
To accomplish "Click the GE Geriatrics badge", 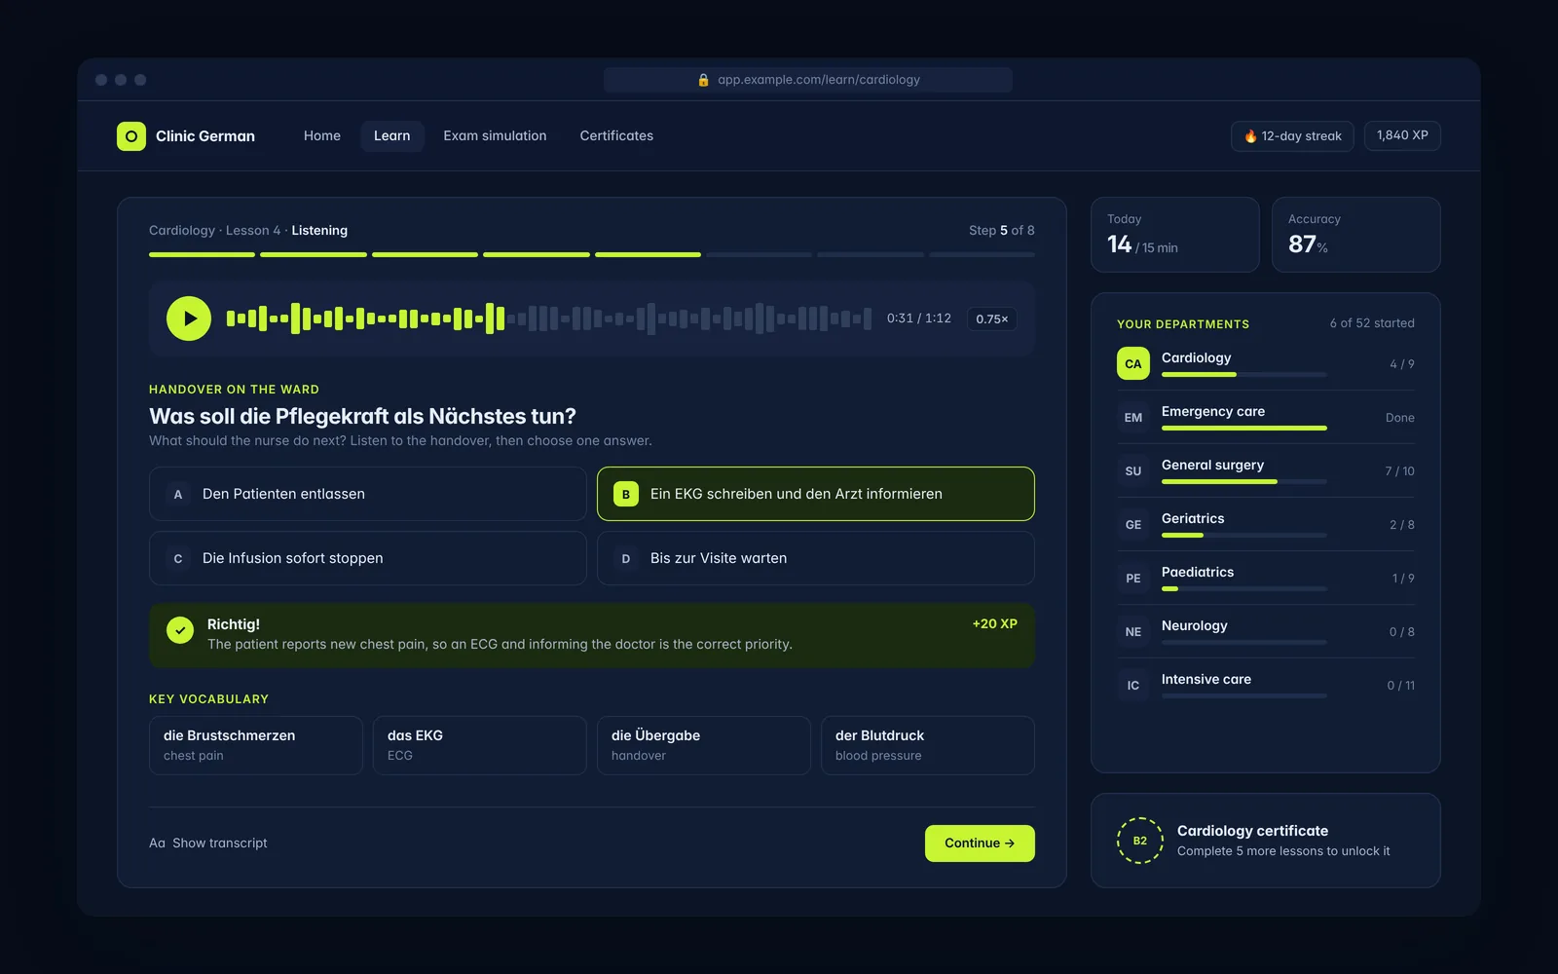I will (x=1133, y=524).
